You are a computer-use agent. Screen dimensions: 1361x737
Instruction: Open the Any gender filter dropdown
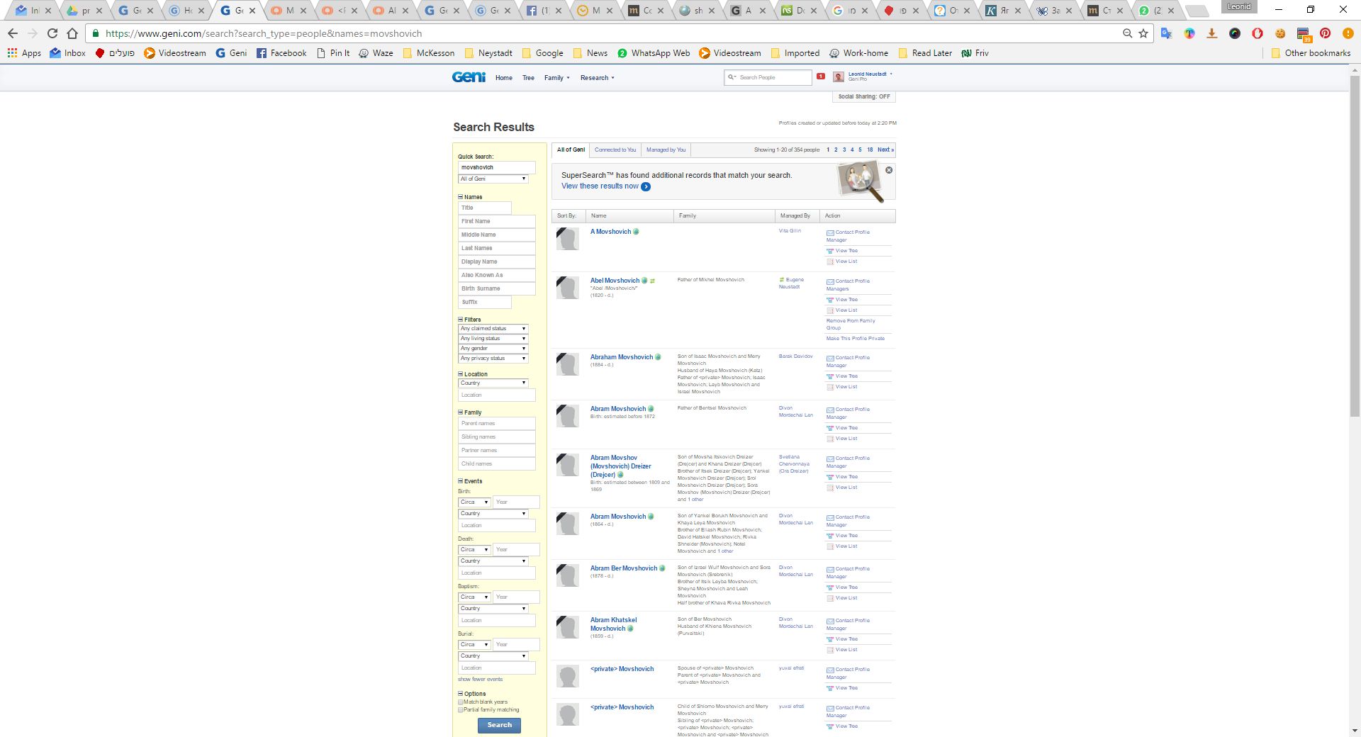tap(493, 349)
